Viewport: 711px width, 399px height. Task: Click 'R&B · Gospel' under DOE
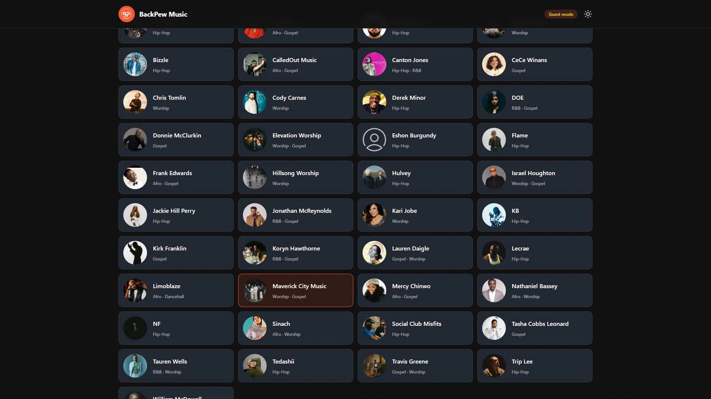(x=524, y=108)
